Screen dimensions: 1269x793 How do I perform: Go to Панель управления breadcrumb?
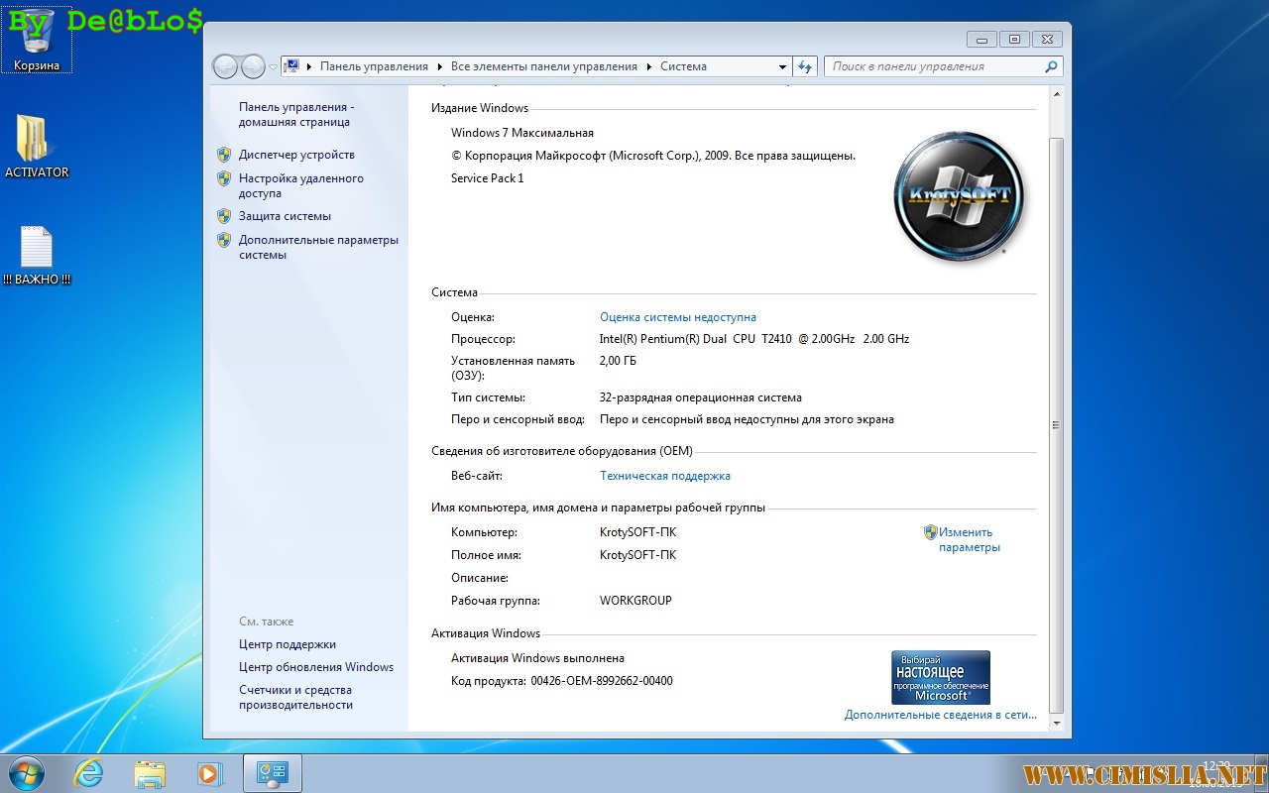(x=374, y=66)
